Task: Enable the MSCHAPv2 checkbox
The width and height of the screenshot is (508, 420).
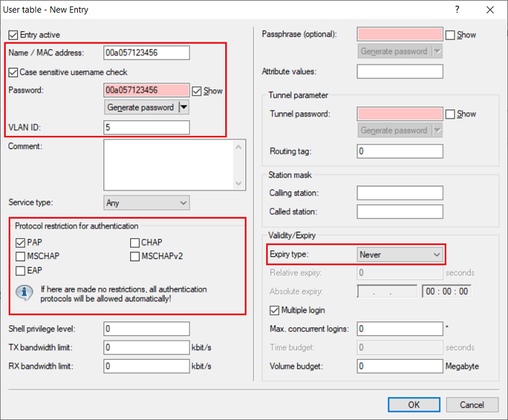Action: [135, 257]
